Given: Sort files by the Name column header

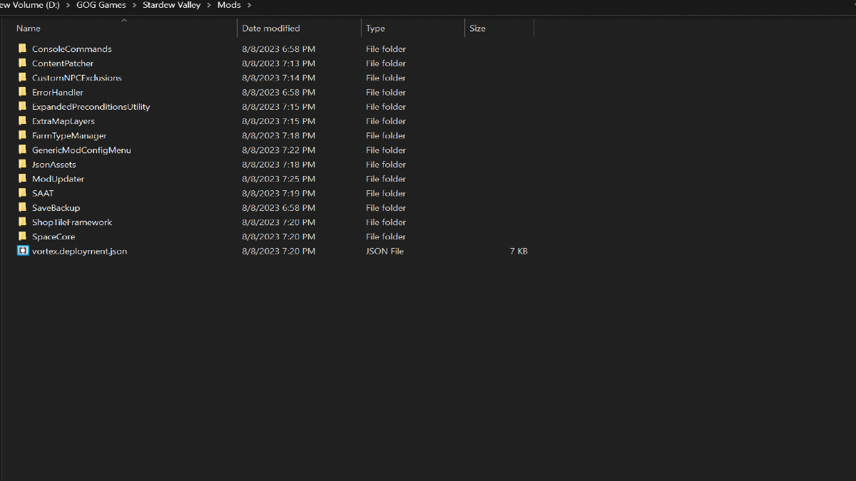Looking at the screenshot, I should [29, 29].
